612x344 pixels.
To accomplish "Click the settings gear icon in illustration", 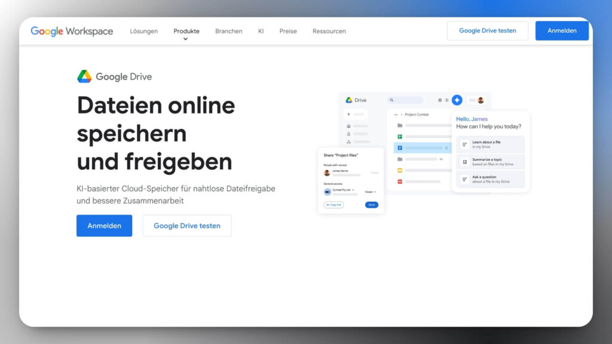I will (x=440, y=100).
